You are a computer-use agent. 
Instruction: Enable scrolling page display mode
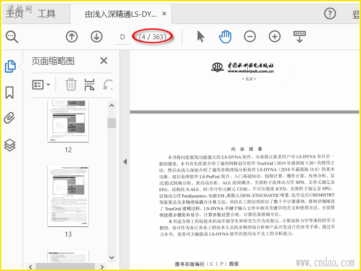tap(299, 37)
